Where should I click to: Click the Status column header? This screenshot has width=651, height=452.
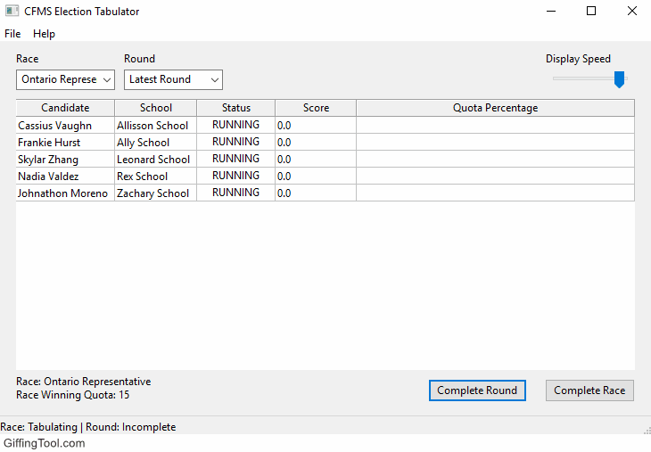(x=235, y=108)
